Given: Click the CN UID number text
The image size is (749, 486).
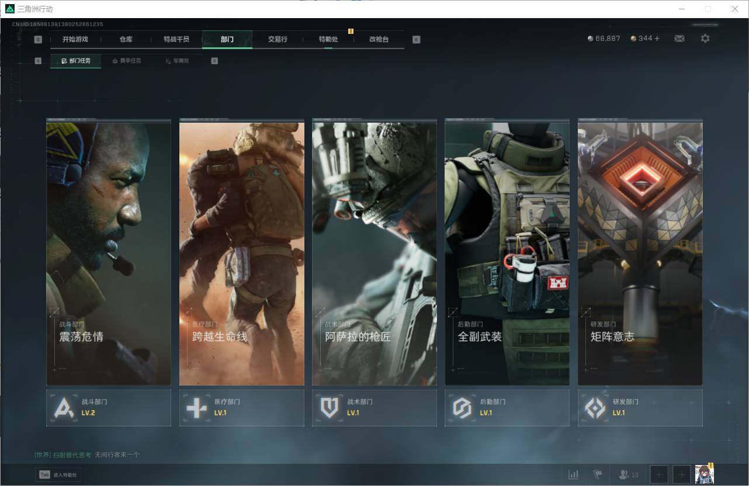Looking at the screenshot, I should (58, 25).
